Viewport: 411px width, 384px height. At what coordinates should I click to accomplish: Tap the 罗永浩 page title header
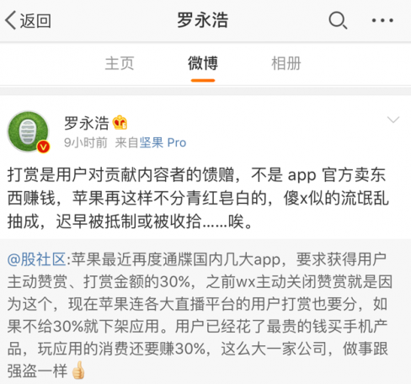tap(202, 20)
